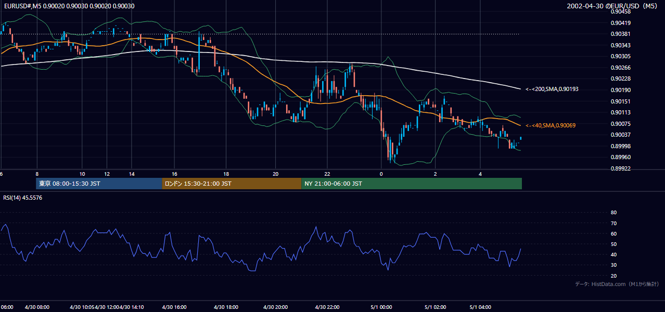Click hour label 0 marking midnight

tap(381, 174)
